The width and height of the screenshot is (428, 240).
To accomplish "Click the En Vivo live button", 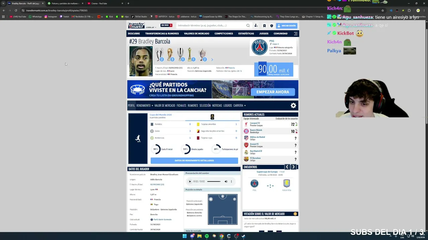I will pyautogui.click(x=166, y=25).
